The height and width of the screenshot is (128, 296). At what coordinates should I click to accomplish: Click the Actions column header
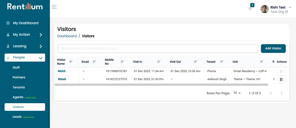(282, 62)
